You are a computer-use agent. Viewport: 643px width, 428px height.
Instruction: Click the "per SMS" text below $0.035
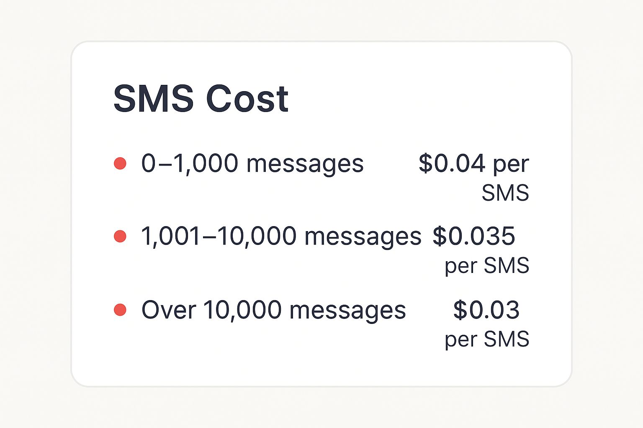tap(487, 266)
